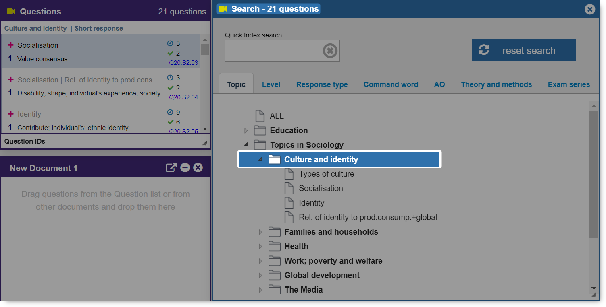The height and width of the screenshot is (307, 606).
Task: Add the Socialisation Value consensus question
Action: pos(11,45)
